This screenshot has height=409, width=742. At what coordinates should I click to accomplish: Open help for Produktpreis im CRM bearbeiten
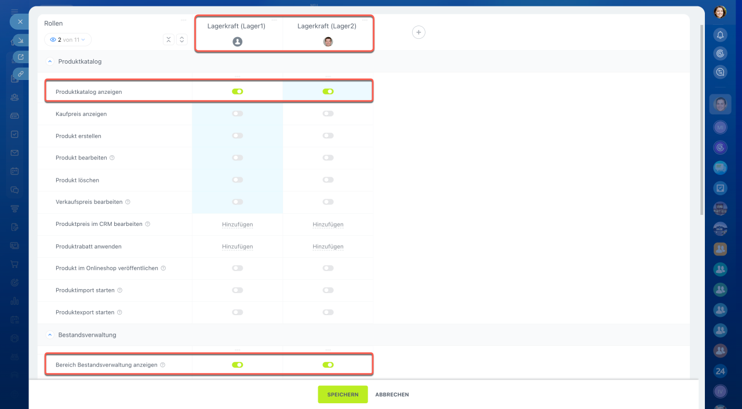click(147, 224)
